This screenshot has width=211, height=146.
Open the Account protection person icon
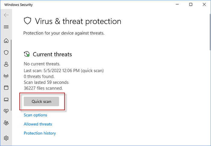(x=6, y=64)
